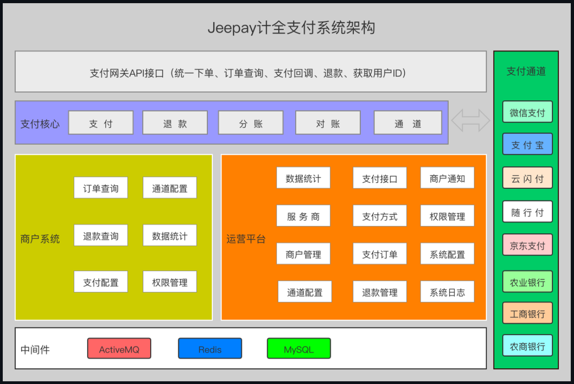
Task: Select the 退 款 box in 支付核心
Action: click(175, 123)
